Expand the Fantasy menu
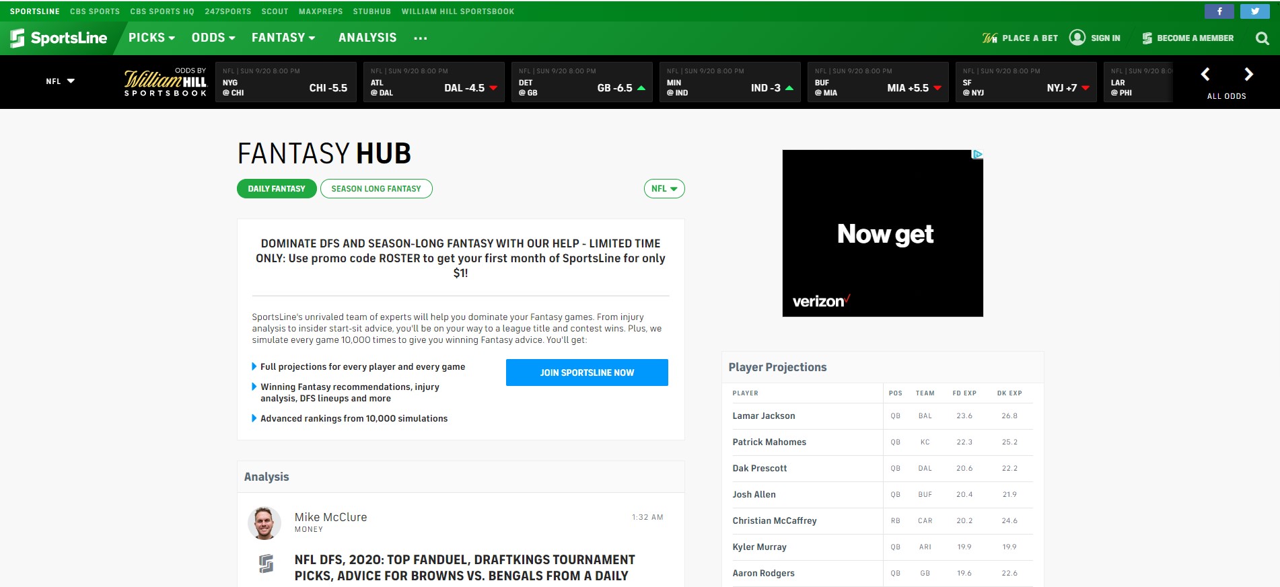 tap(283, 38)
